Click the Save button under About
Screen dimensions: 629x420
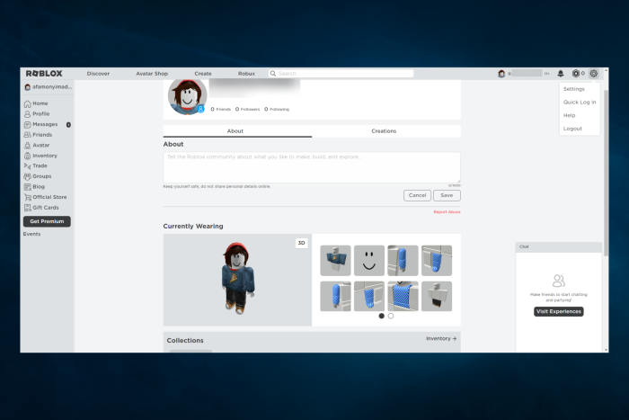pyautogui.click(x=447, y=195)
